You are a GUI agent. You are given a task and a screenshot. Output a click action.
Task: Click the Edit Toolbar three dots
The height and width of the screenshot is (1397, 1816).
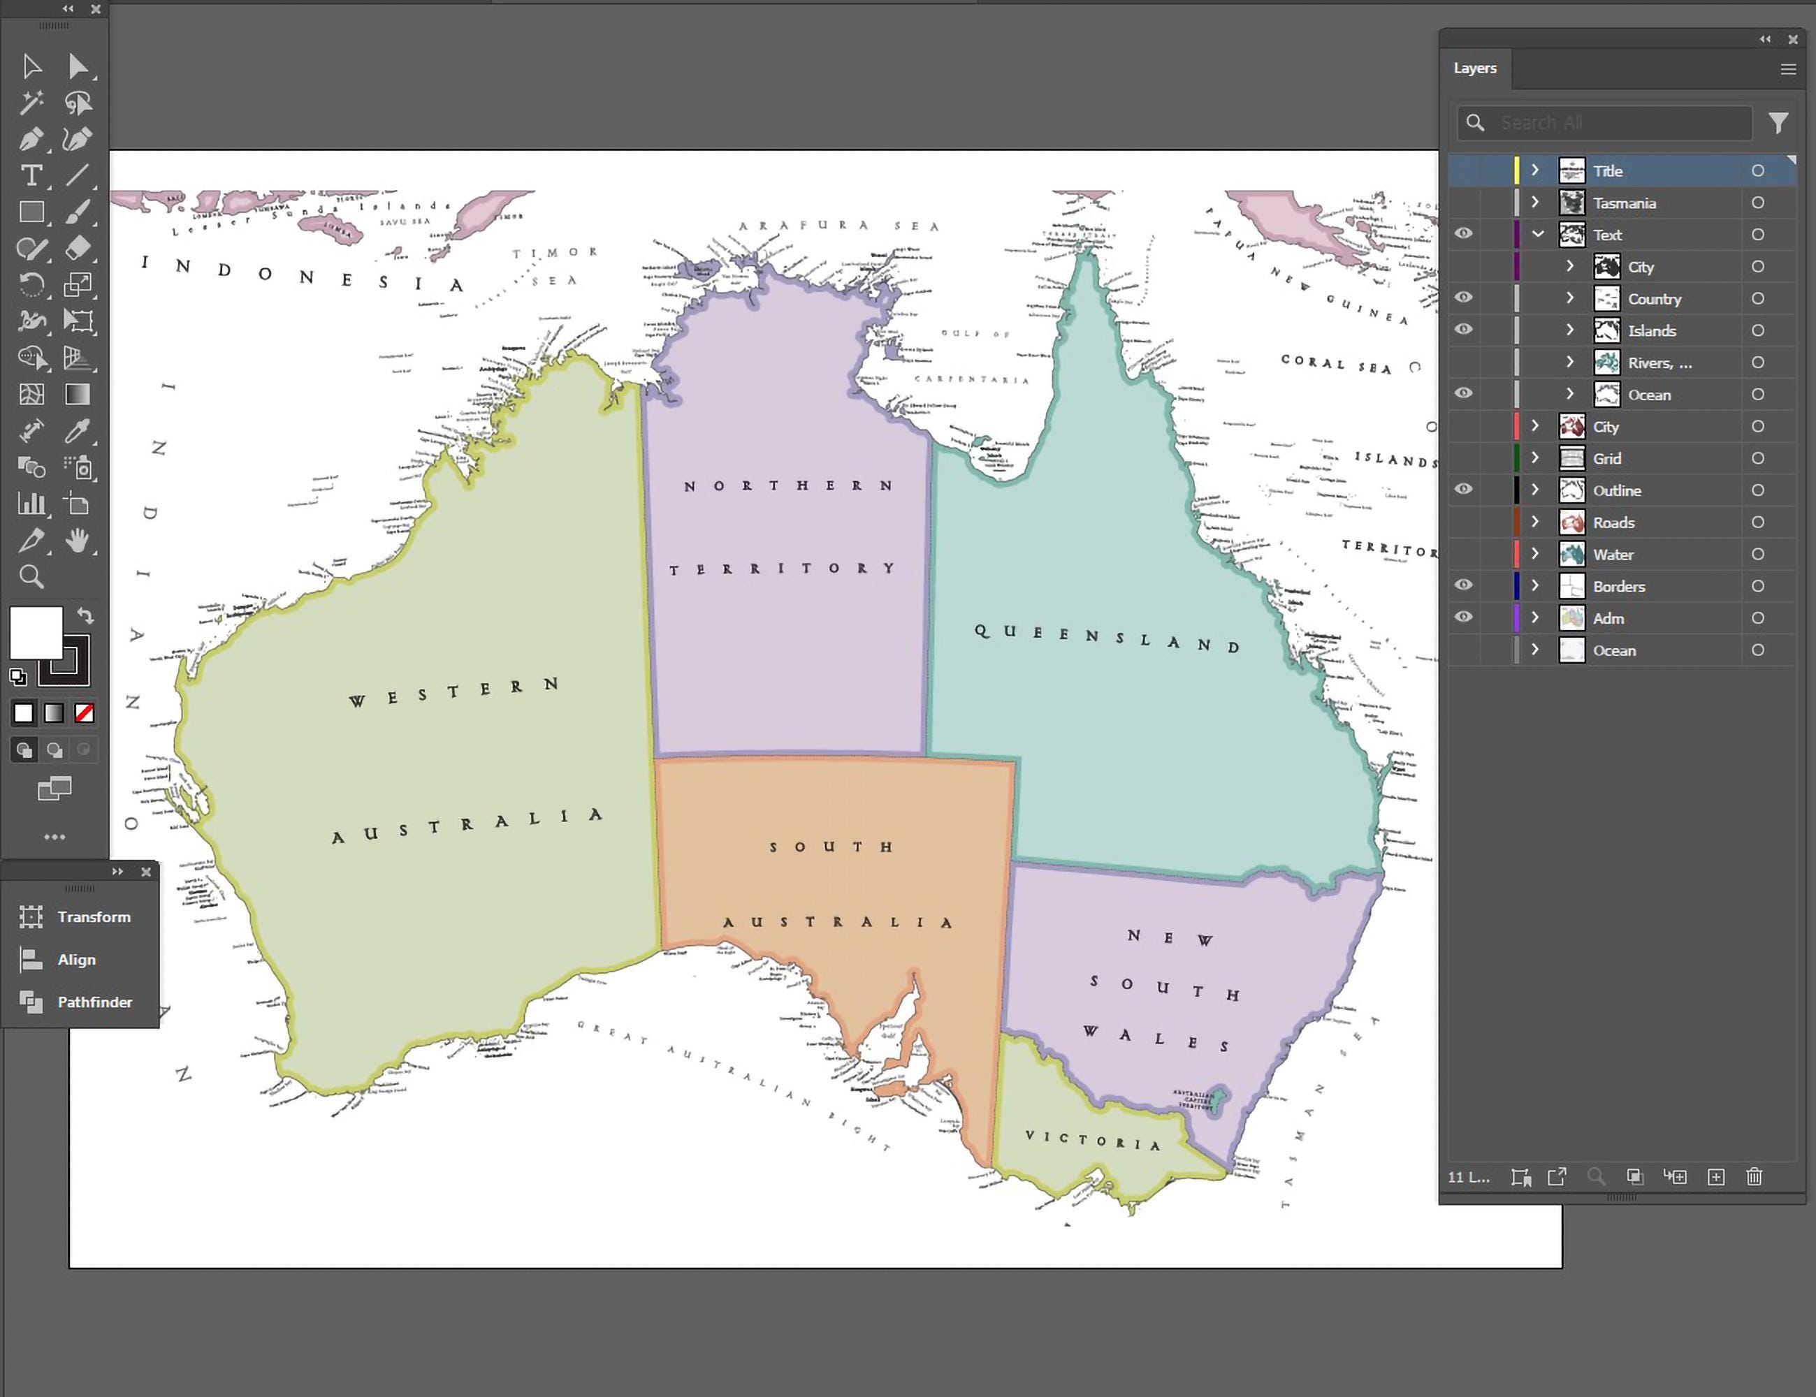(54, 837)
